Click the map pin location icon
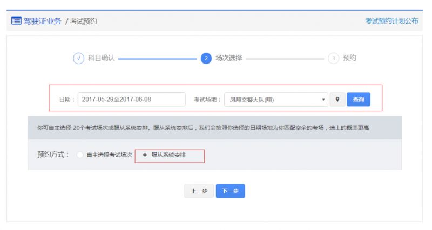 pos(337,100)
